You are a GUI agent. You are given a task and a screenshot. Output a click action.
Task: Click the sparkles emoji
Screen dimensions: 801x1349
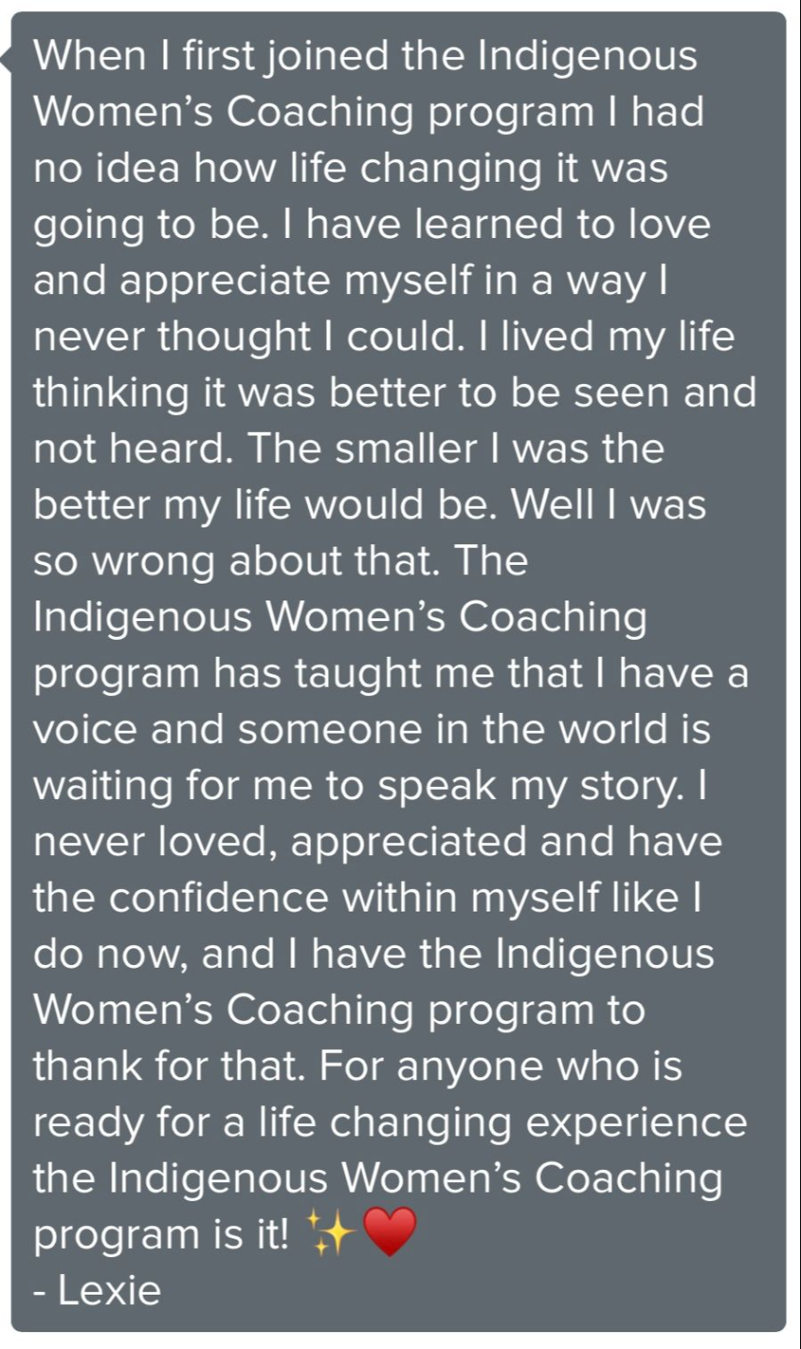coord(331,1234)
